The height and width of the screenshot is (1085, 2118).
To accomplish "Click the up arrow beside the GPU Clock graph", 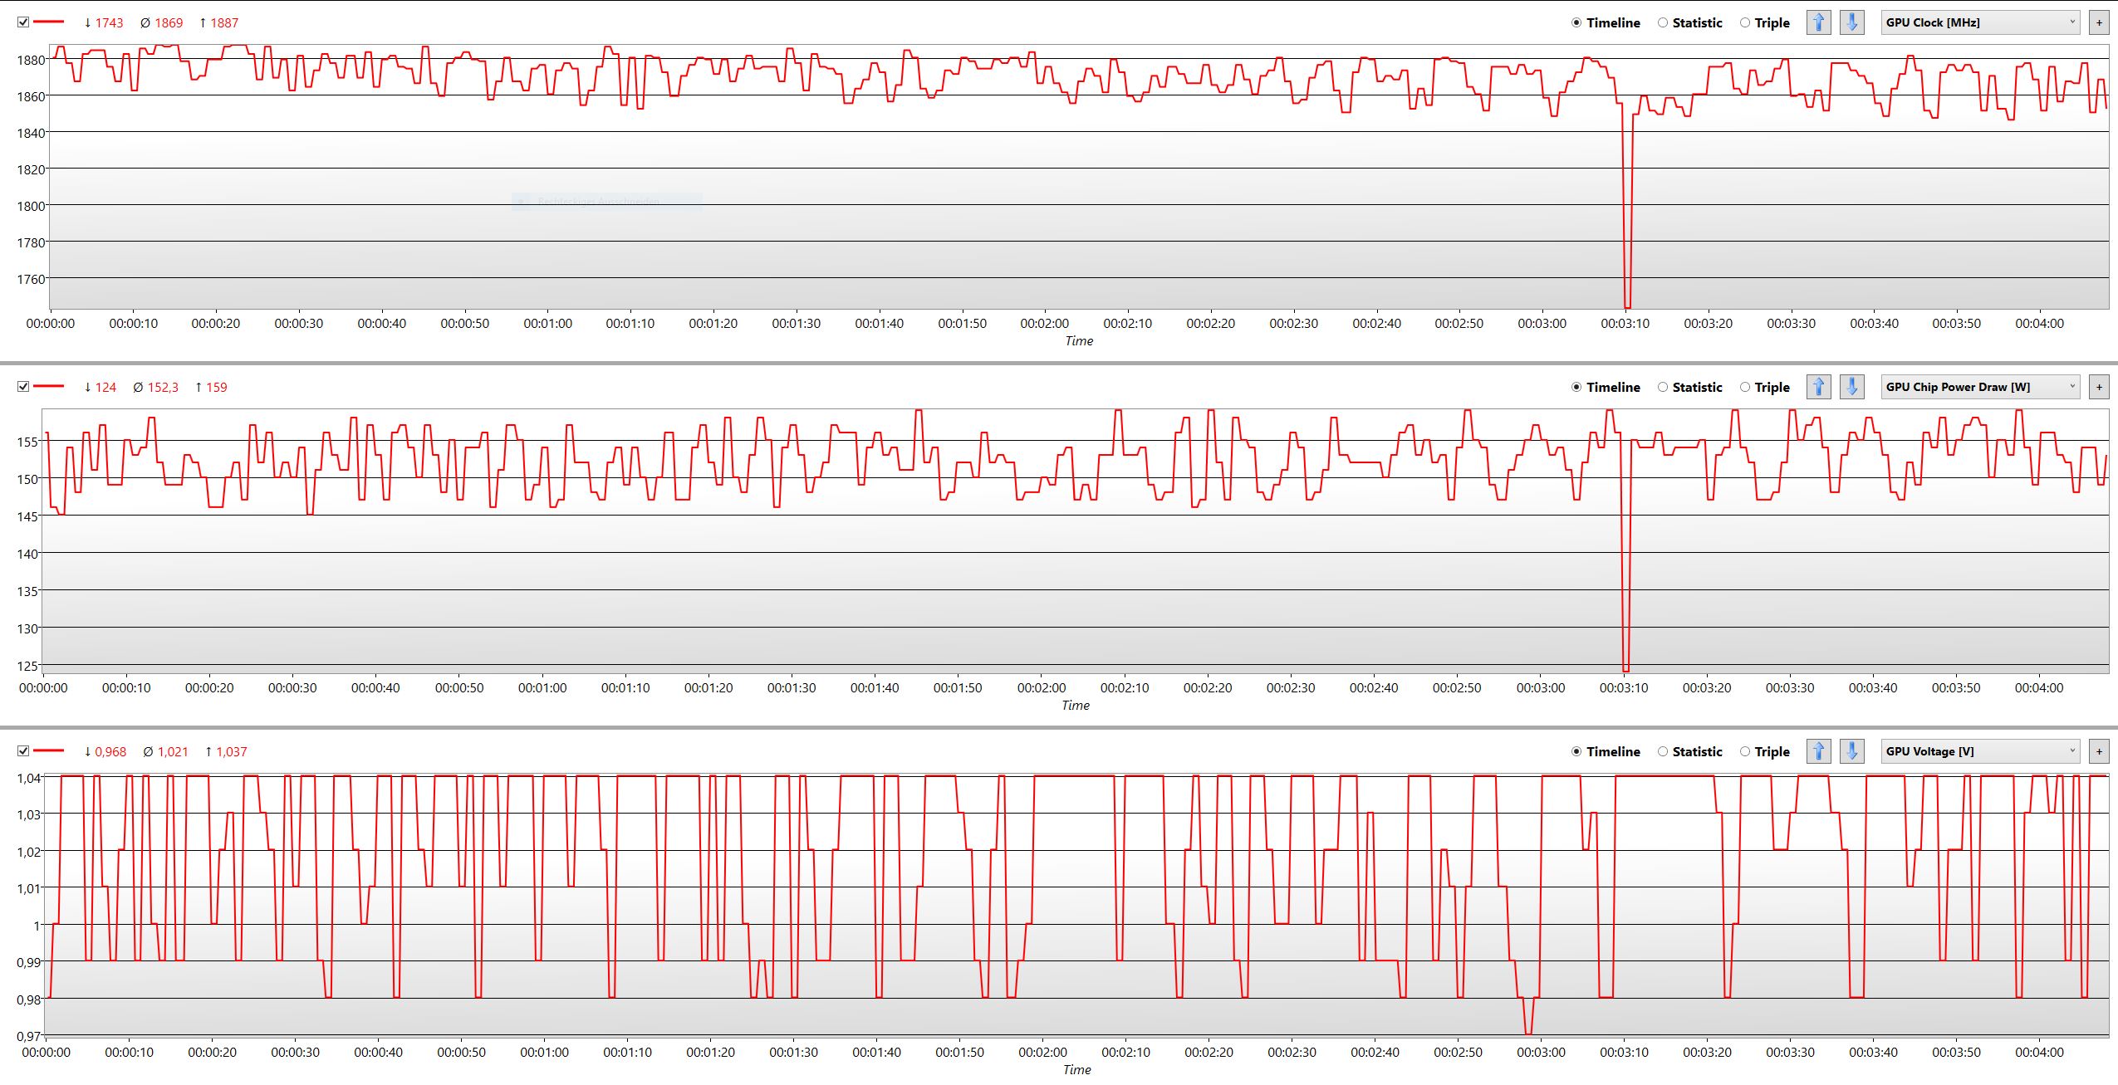I will tap(1818, 22).
